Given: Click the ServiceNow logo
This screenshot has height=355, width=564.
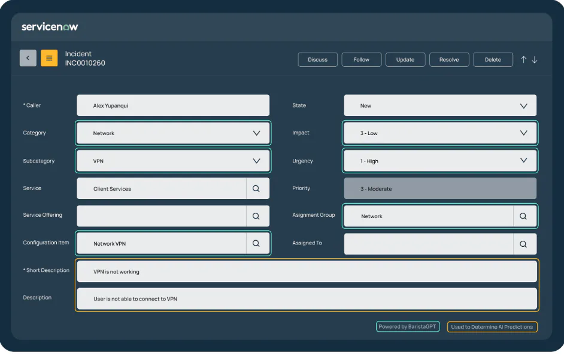Looking at the screenshot, I should point(50,27).
